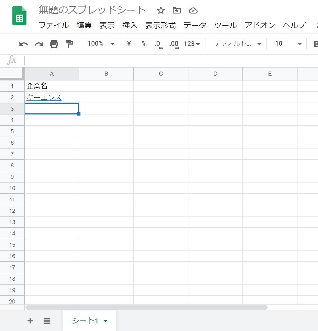Move the spreadsheet to a folder
This screenshot has height=331, width=318.
pyautogui.click(x=177, y=11)
